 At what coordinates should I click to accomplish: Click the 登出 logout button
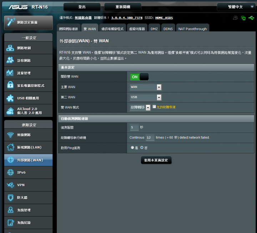tap(82, 7)
